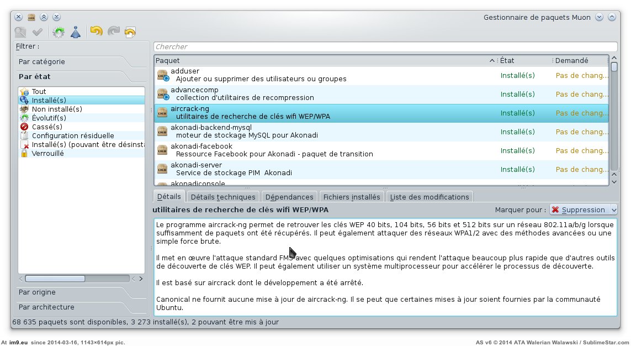The image size is (631, 346).
Task: Expand the Par catégorie filter section
Action: (x=42, y=62)
